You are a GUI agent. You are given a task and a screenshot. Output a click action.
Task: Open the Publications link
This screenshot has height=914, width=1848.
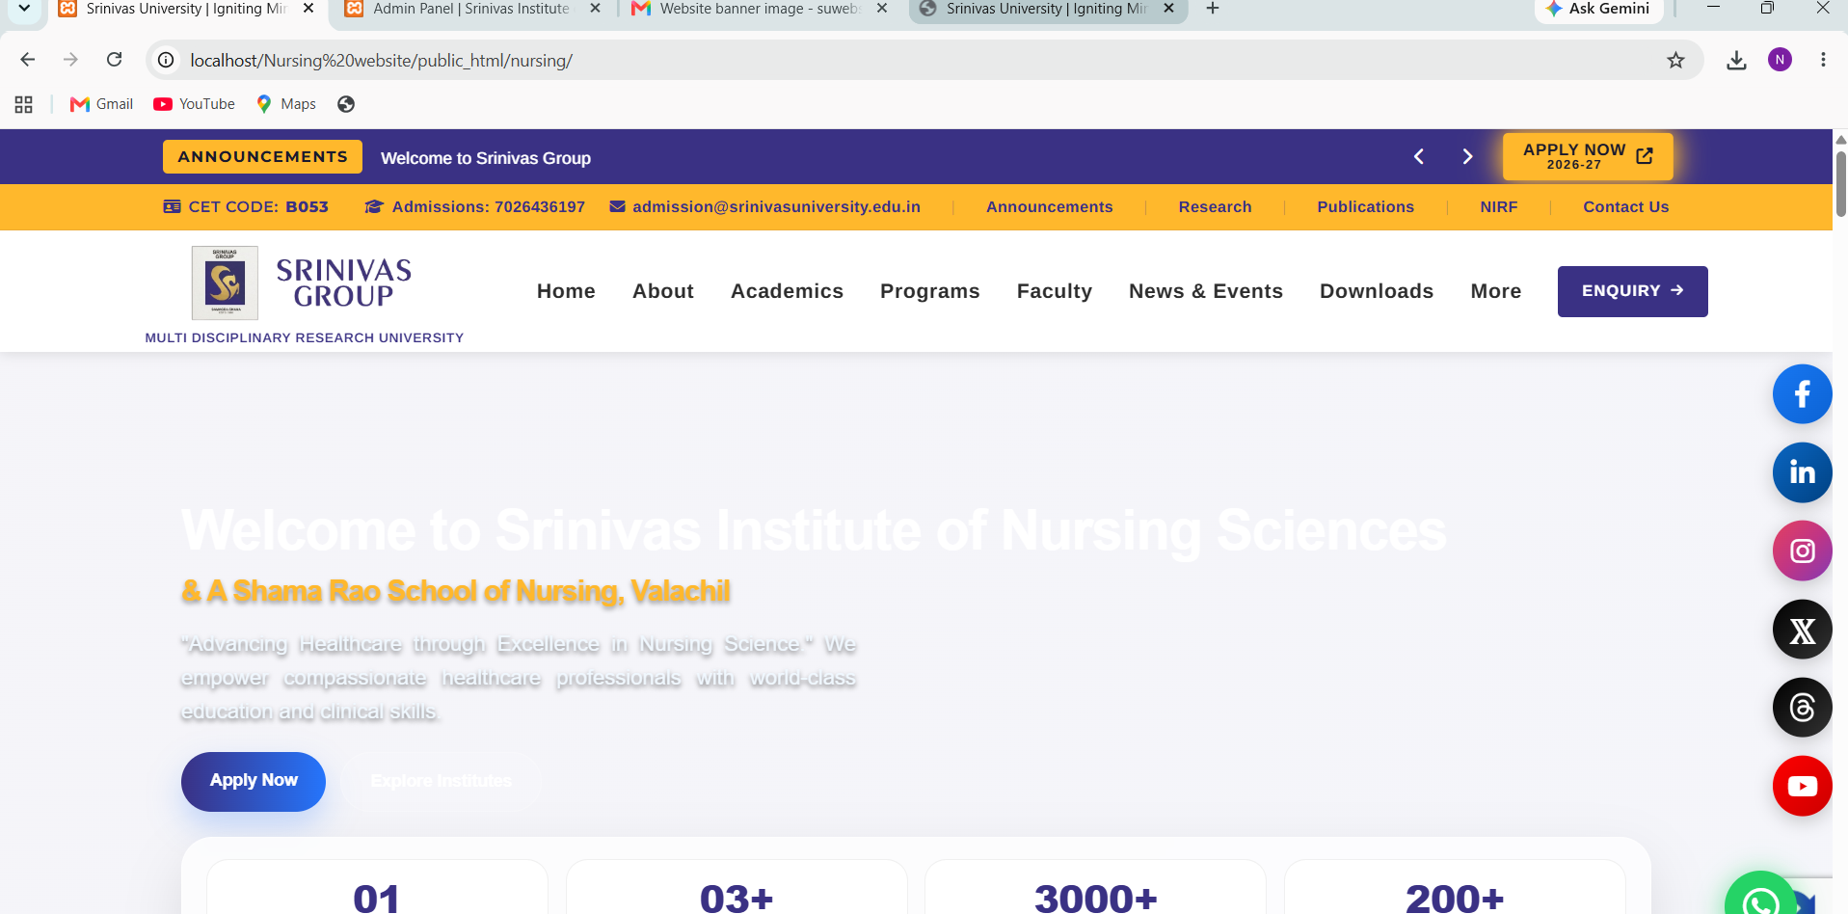tap(1365, 207)
